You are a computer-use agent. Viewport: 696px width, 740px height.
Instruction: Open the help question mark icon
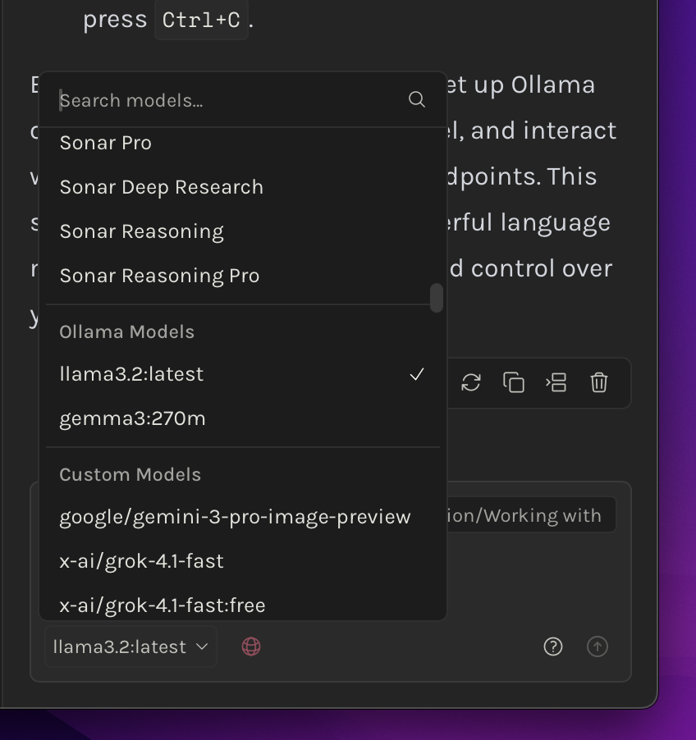click(x=553, y=646)
